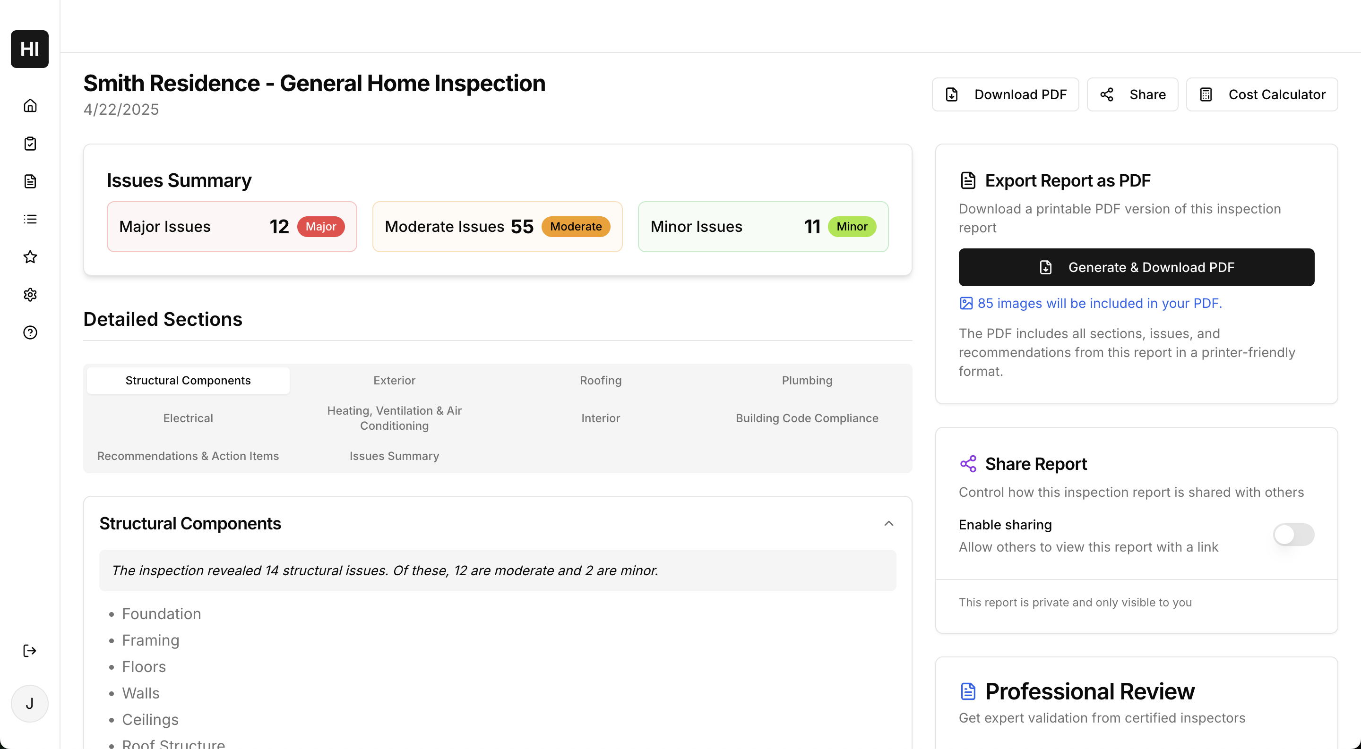Click the red Major badge
The width and height of the screenshot is (1361, 749).
pos(320,226)
